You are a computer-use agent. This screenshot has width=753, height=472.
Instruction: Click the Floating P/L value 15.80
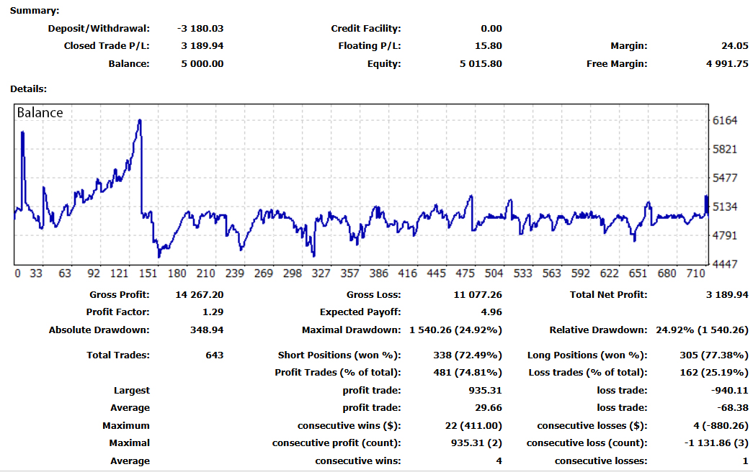coord(491,46)
